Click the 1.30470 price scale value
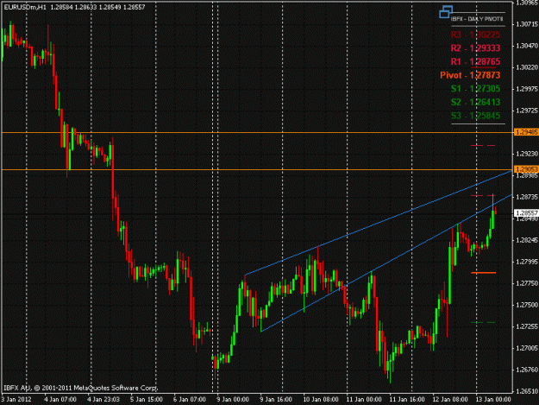This screenshot has width=539, height=405. (527, 46)
